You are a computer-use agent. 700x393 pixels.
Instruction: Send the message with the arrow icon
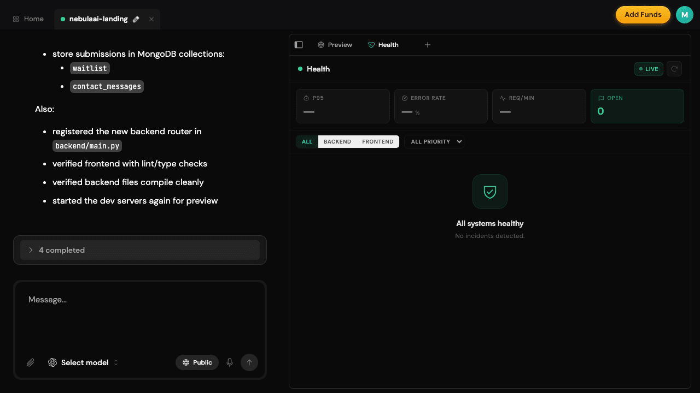[x=249, y=362]
